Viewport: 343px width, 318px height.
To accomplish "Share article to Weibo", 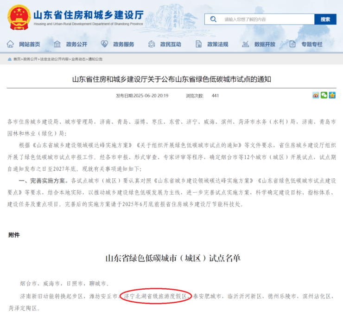I will (x=316, y=95).
